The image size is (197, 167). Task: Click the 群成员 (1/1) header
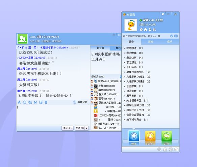[98, 77]
